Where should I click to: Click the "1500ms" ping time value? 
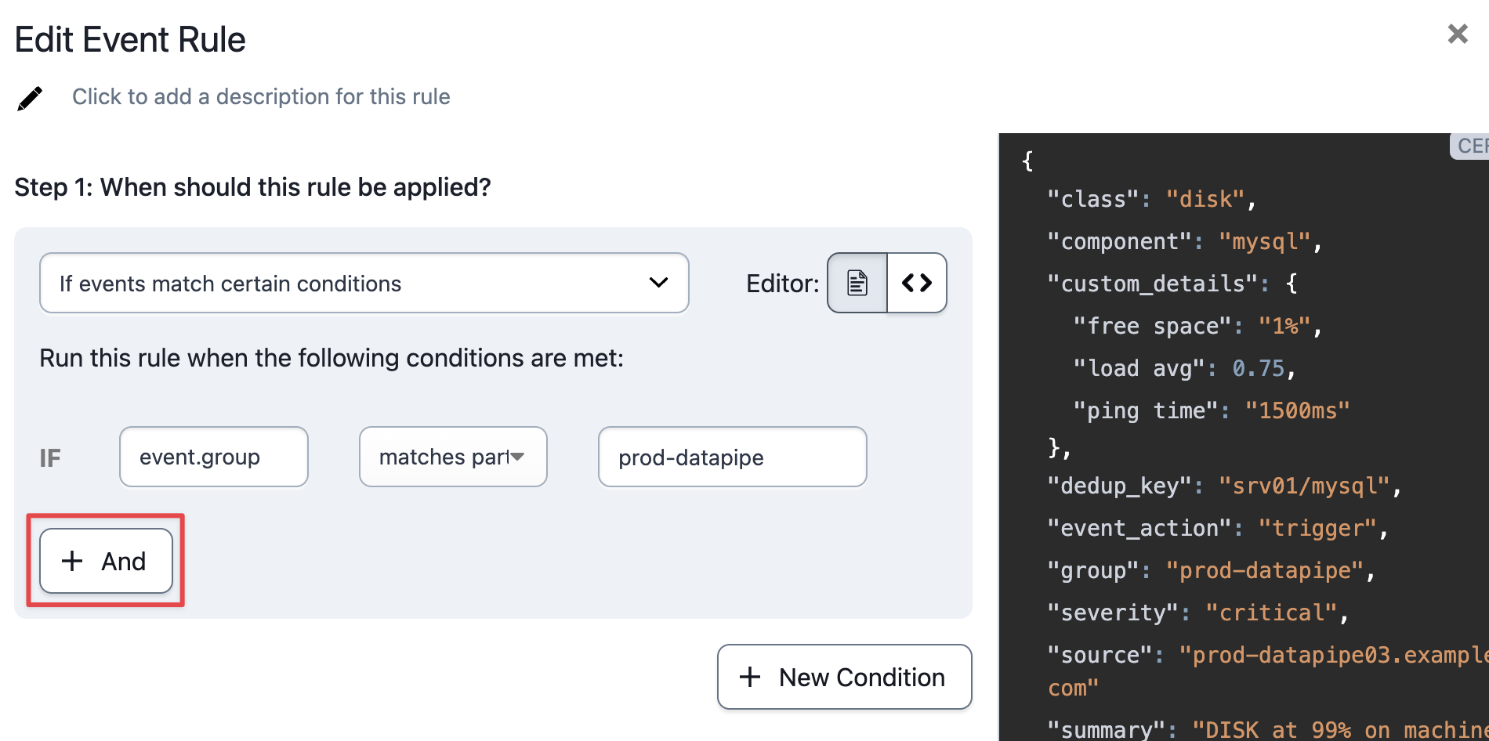(x=1297, y=410)
